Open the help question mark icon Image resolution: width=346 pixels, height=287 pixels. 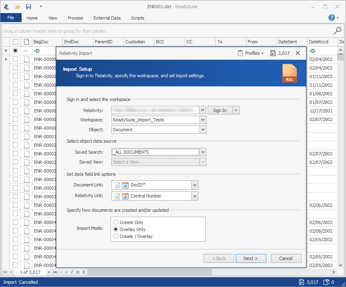point(331,18)
